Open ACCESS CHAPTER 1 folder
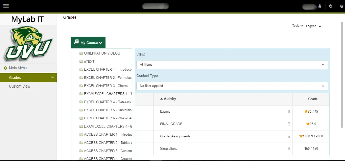345x161 pixels. point(108,135)
